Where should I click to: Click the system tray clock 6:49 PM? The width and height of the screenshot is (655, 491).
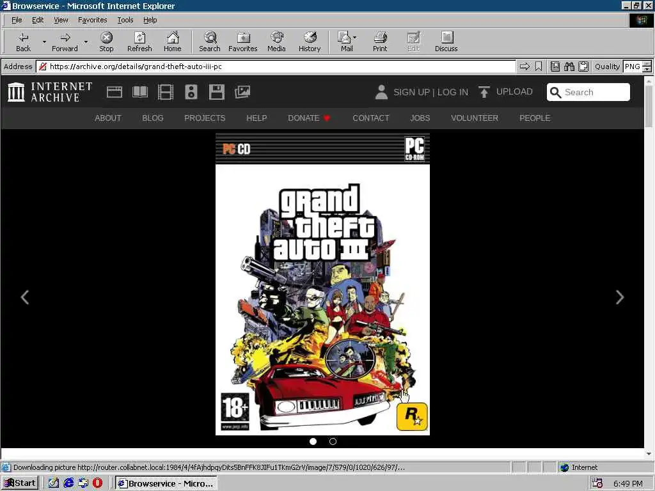click(x=628, y=483)
